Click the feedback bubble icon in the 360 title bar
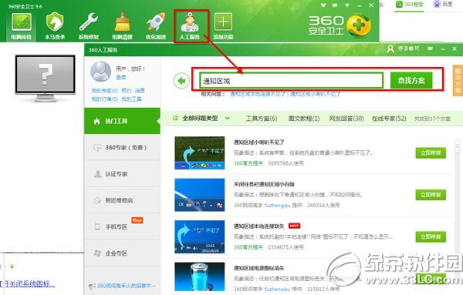The image size is (463, 295). (x=335, y=5)
